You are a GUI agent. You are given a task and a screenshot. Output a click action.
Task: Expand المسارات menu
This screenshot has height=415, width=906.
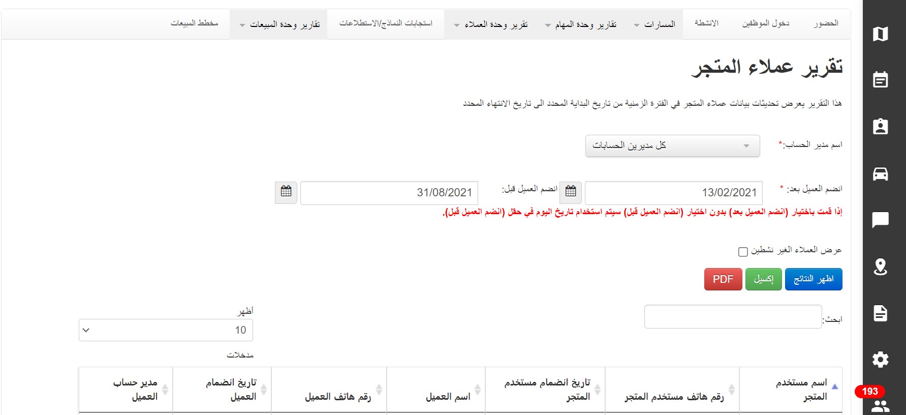[x=654, y=24]
